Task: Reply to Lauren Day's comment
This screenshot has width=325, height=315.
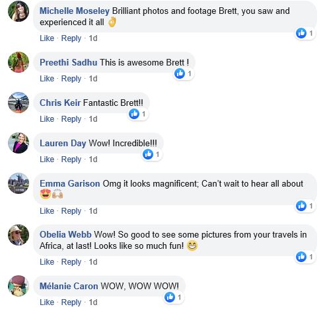Action: [x=71, y=159]
